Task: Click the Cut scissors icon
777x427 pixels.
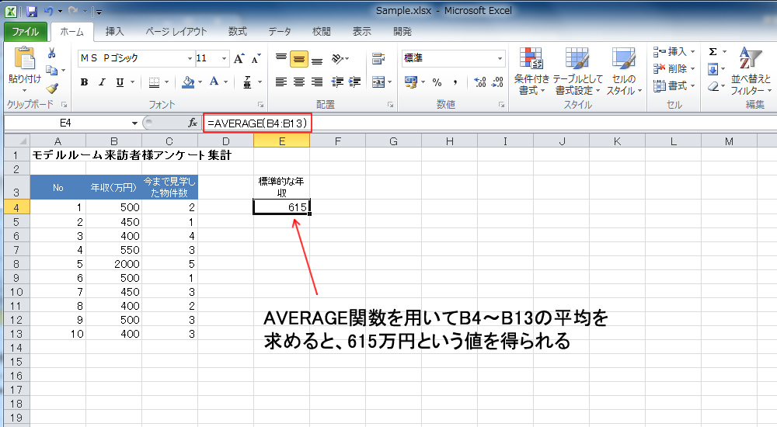Action: (51, 54)
